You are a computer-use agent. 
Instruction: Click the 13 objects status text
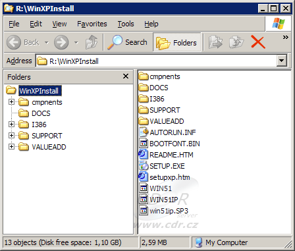(63, 242)
